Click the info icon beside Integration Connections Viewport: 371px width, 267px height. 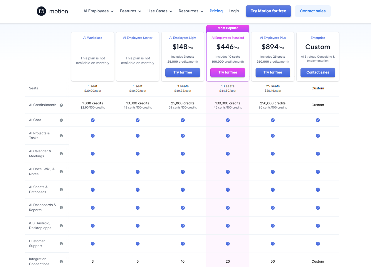61,261
